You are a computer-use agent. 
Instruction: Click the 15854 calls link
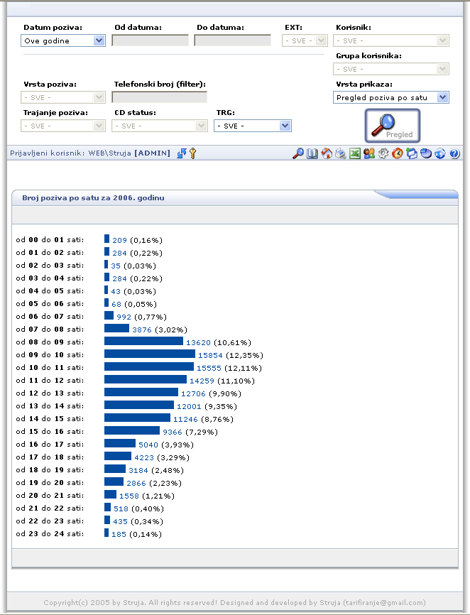point(210,355)
